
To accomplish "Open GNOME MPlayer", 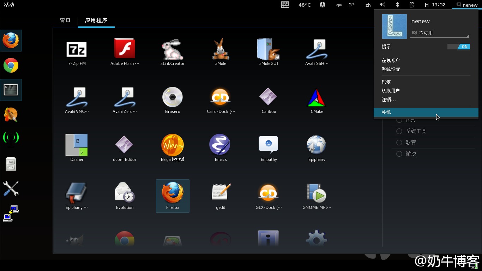I will click(317, 193).
